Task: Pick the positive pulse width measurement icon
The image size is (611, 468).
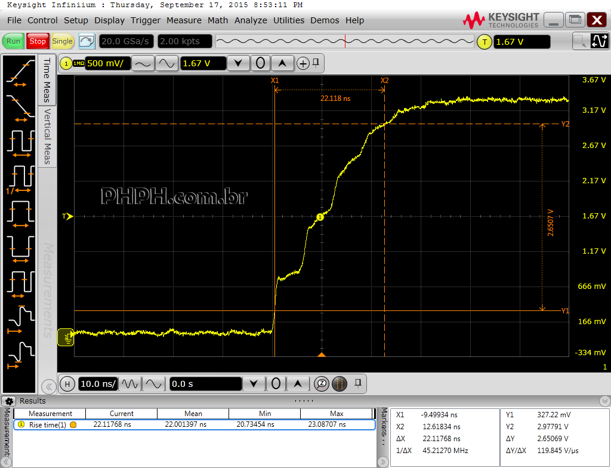Action: pyautogui.click(x=20, y=213)
